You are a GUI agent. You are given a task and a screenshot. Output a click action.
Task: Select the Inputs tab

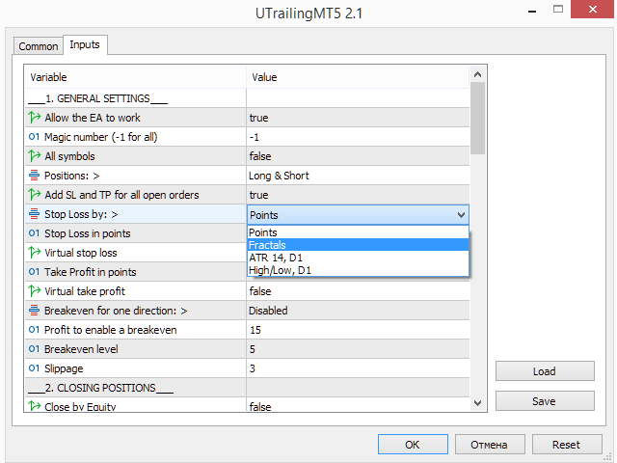(x=85, y=44)
